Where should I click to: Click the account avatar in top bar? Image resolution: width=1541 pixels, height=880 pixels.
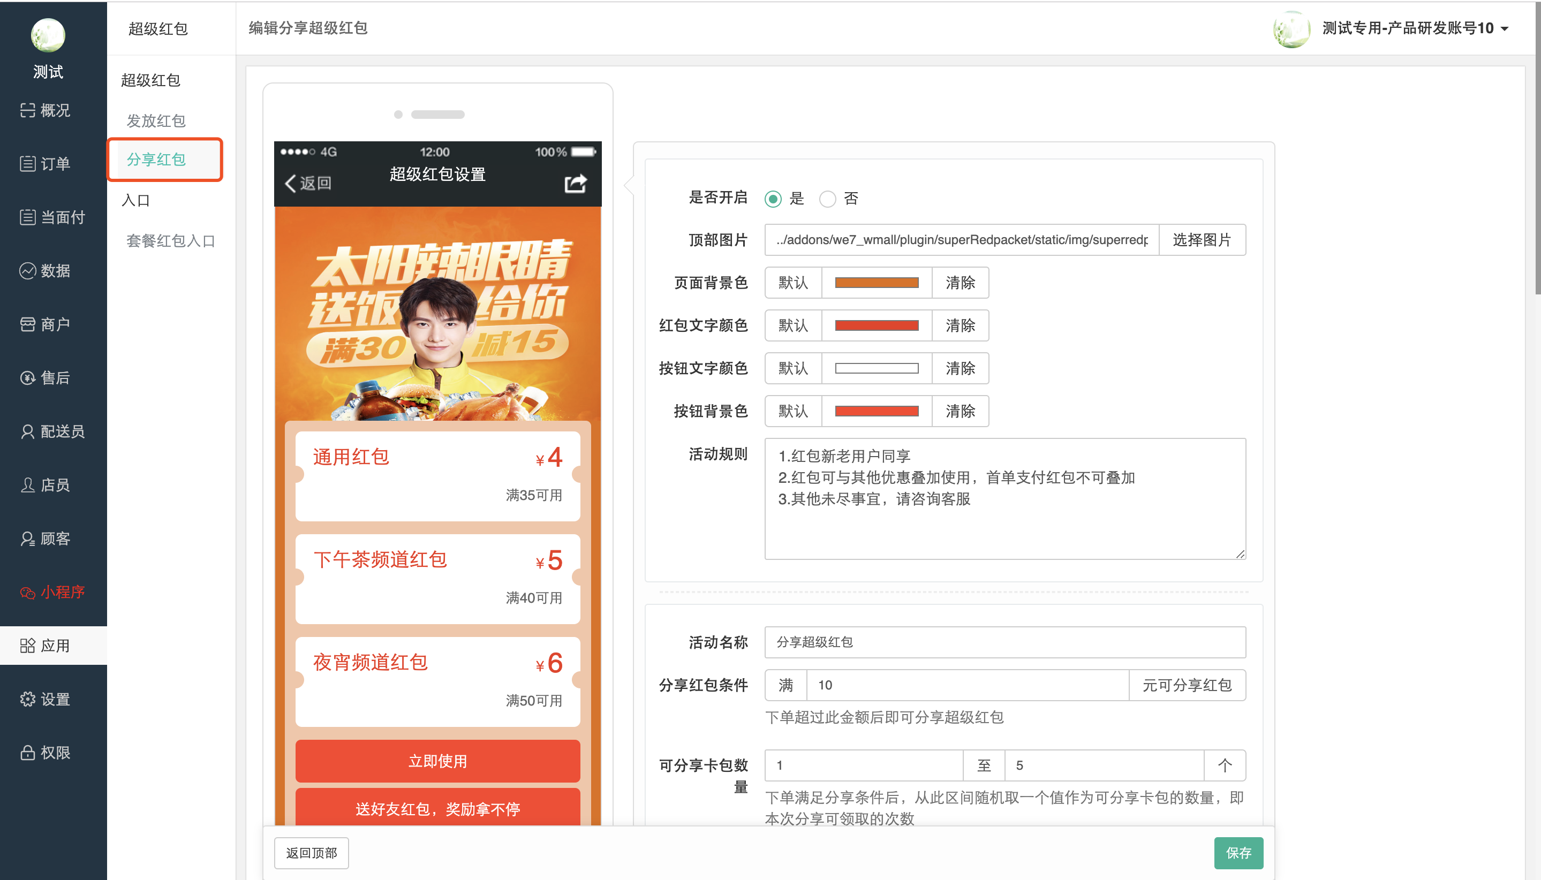[x=1291, y=28]
